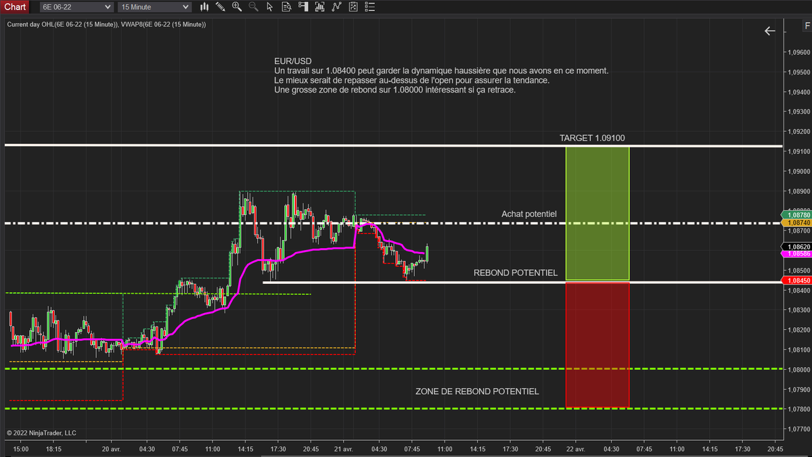Screen dimensions: 812x457
Task: Toggle the Chart Trader panel
Action: [x=302, y=7]
